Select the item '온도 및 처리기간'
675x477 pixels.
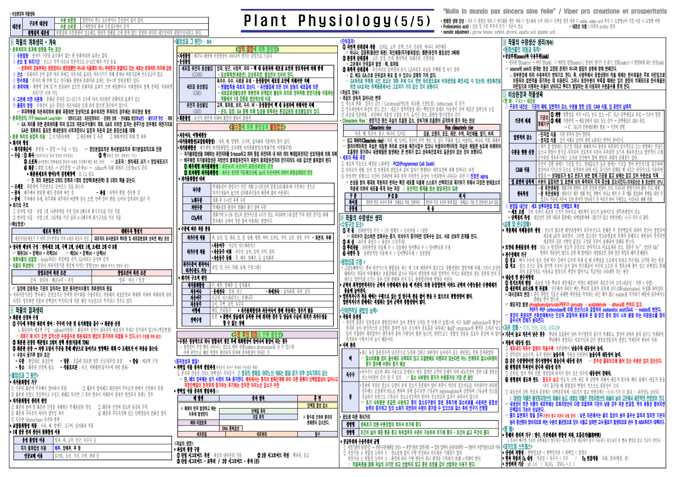[x=28, y=62]
